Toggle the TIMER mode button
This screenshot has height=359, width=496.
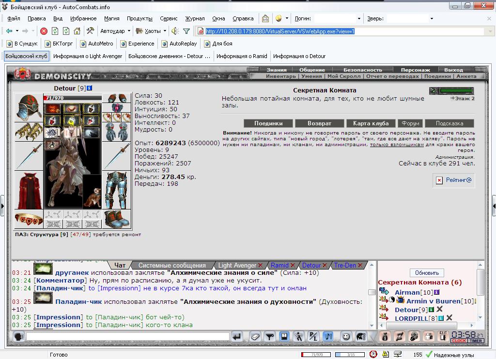coord(476,341)
